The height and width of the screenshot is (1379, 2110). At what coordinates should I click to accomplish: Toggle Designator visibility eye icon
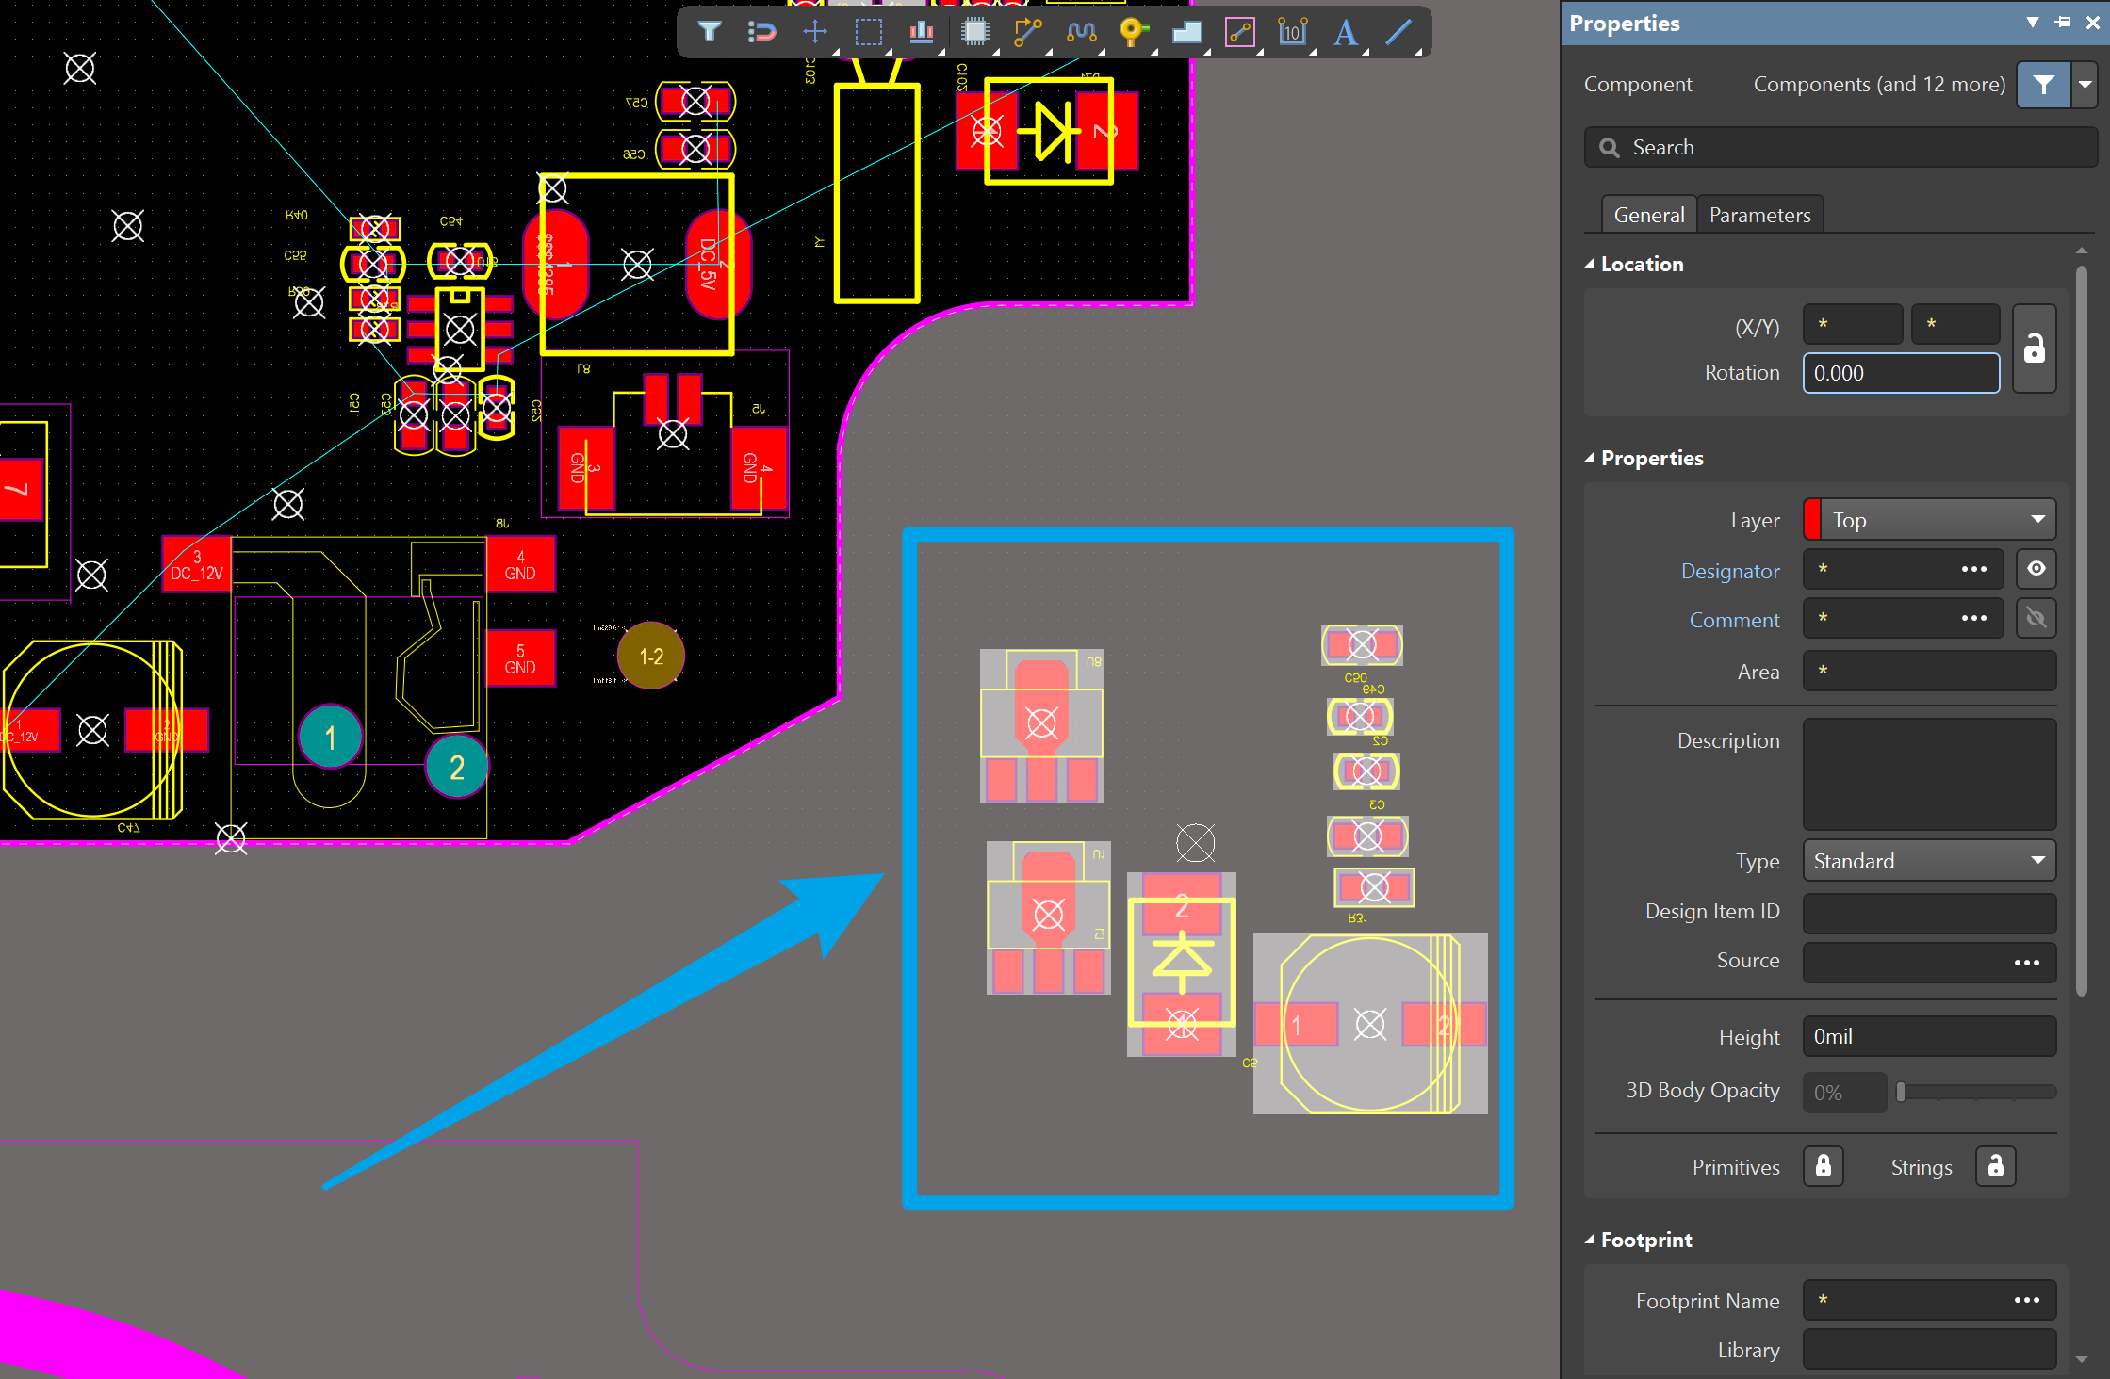(2036, 569)
